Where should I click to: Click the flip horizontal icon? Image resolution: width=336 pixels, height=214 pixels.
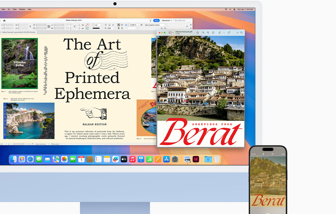(x=67, y=28)
